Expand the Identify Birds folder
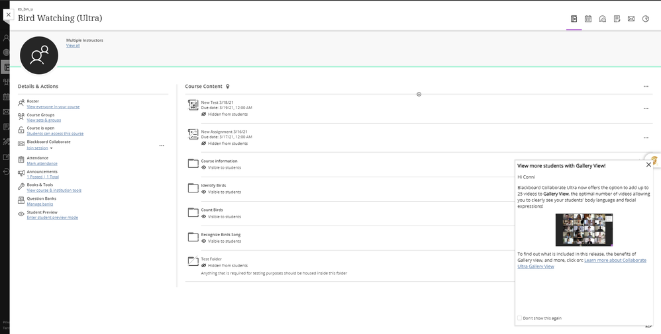The height and width of the screenshot is (334, 661). (x=193, y=188)
